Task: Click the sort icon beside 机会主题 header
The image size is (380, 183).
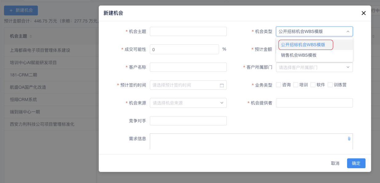Action: click(30, 36)
